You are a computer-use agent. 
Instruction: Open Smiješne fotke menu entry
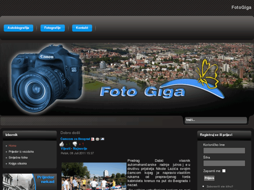18,158
